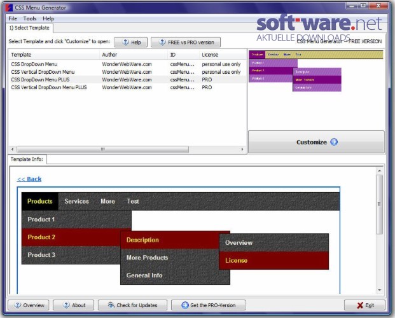This screenshot has width=395, height=318.
Task: Click PRO license of CSS Vertical DropDown Menu PLUS
Action: pos(207,87)
